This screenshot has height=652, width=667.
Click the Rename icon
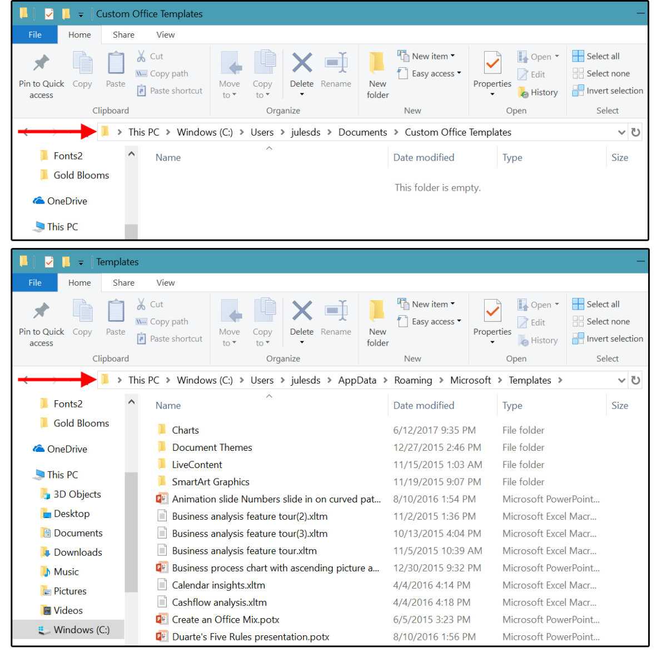(336, 69)
